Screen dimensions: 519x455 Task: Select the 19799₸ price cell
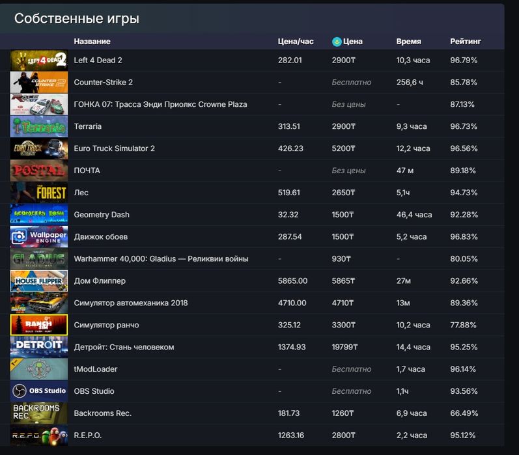pos(345,347)
